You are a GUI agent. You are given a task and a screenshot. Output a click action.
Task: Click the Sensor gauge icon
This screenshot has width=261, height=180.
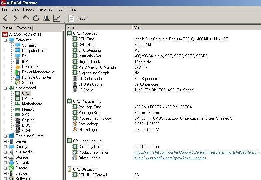pos(17,83)
